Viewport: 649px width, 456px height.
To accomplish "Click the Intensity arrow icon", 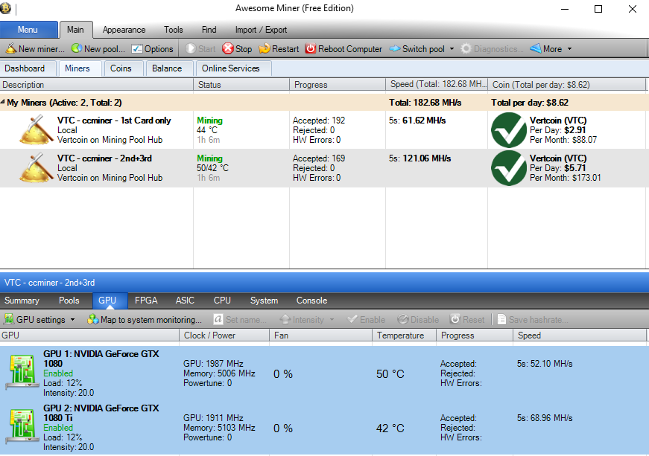I will [285, 319].
